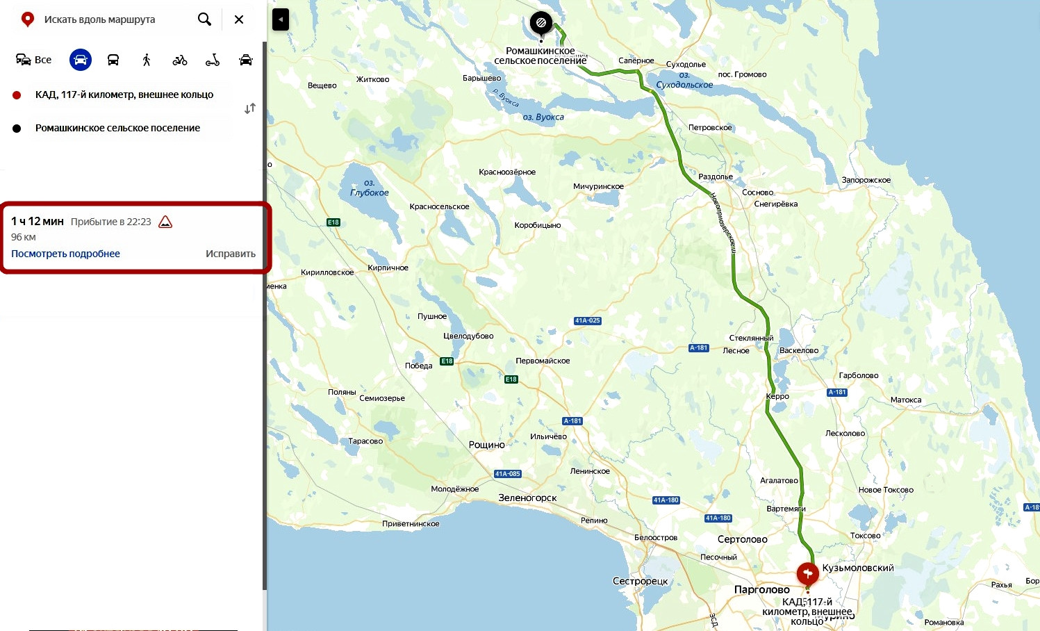Click the 'Вещево' map label
Viewport: 1040px width, 631px height.
click(322, 85)
